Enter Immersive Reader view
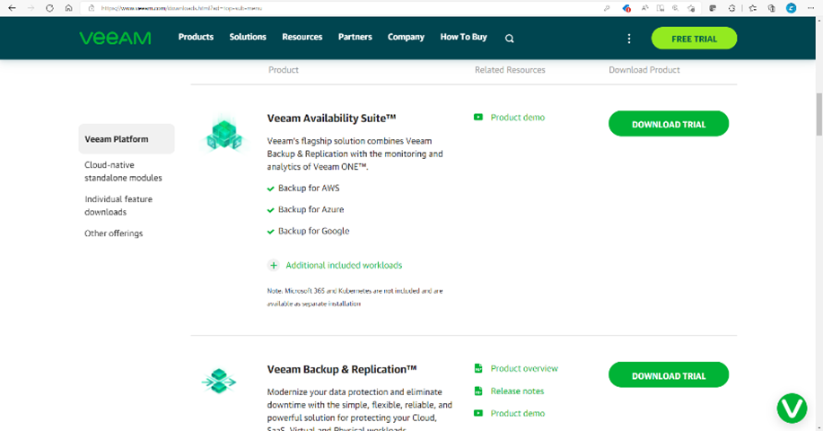The width and height of the screenshot is (823, 431). point(661,8)
